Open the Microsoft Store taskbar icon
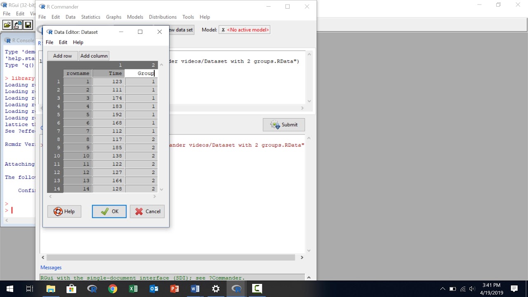 tap(71, 289)
